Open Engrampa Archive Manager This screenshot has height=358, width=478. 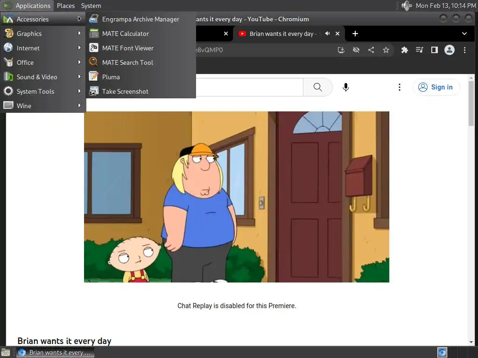point(141,19)
